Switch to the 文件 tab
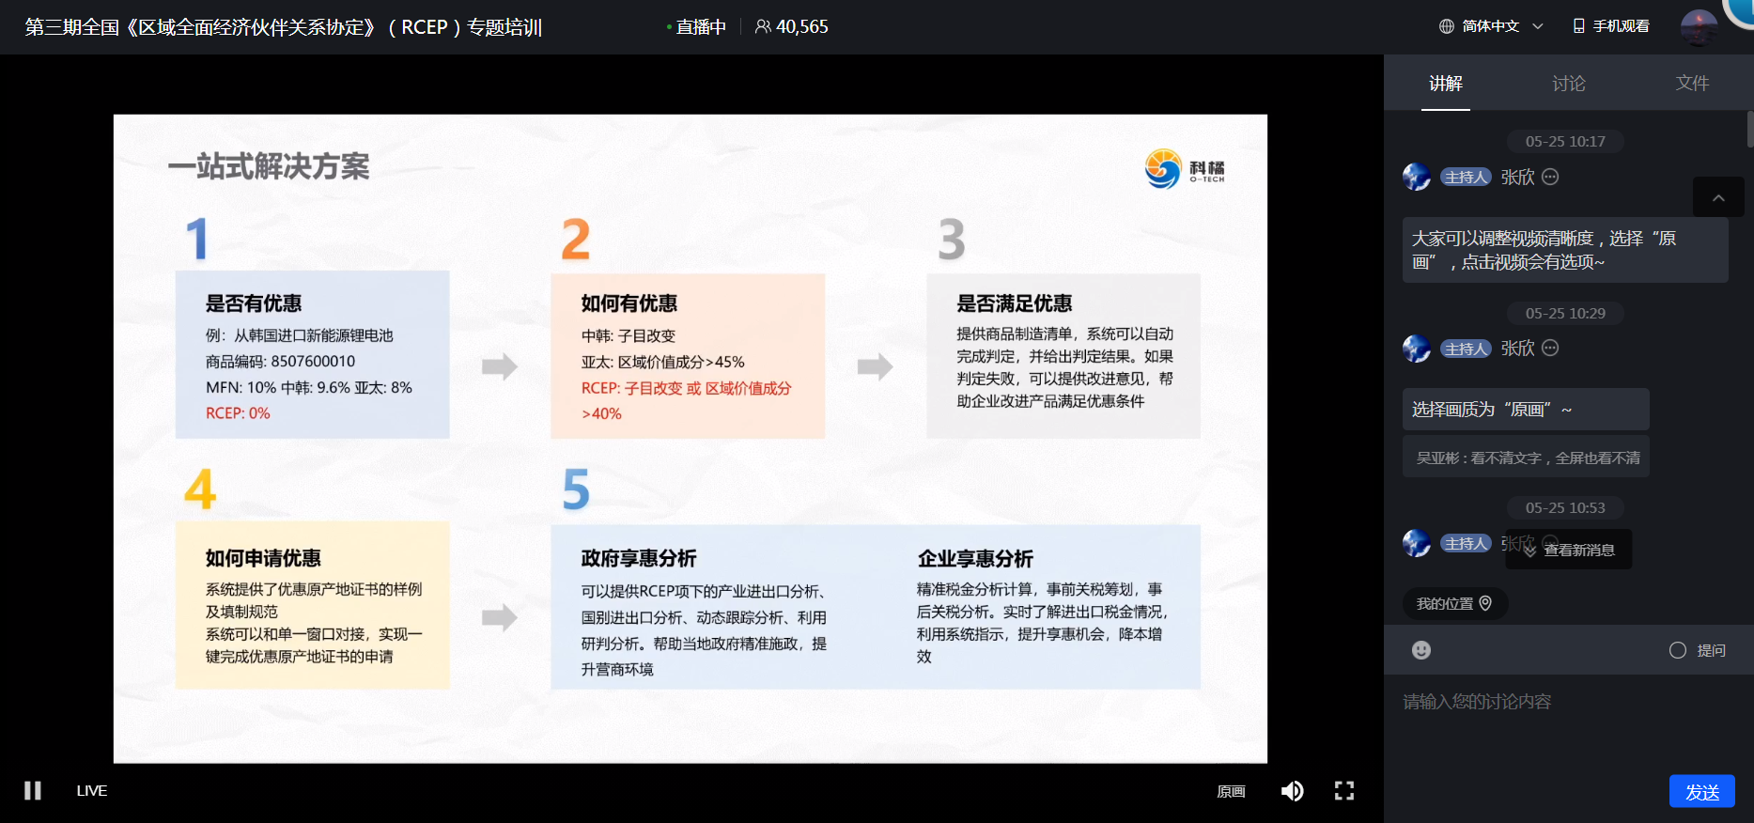The width and height of the screenshot is (1754, 823). point(1692,84)
